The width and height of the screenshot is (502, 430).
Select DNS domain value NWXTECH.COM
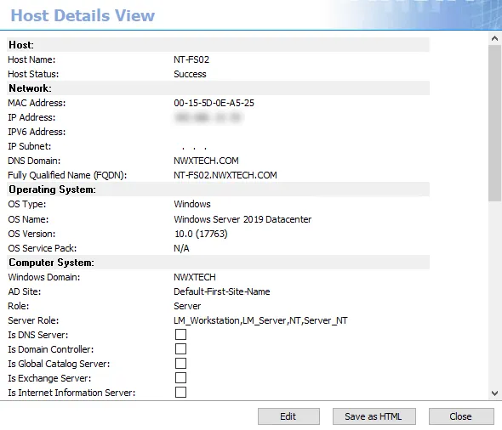coord(206,161)
